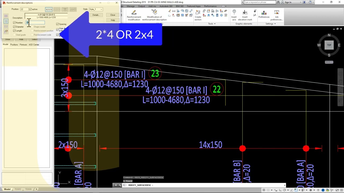Uncheck the Diameter checkbox
The height and width of the screenshot is (193, 344).
[x=14, y=27]
